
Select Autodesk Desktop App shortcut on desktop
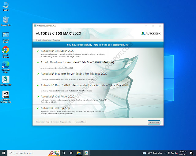click(6, 97)
